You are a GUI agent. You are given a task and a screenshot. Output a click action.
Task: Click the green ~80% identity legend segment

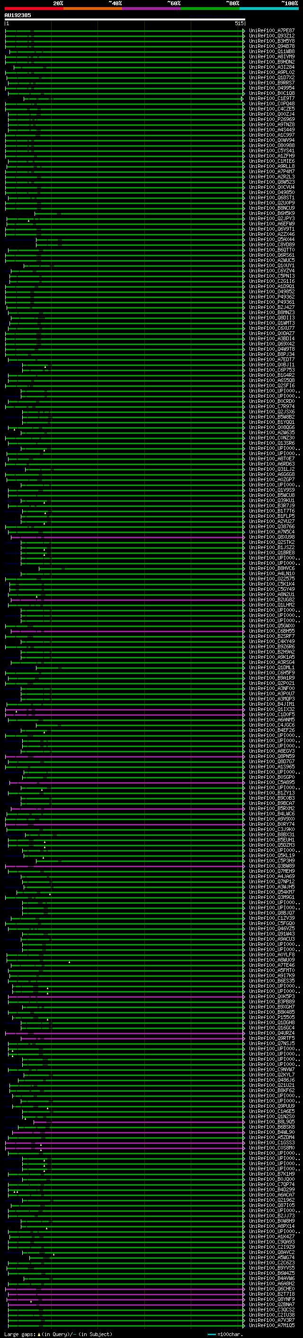tap(210, 9)
